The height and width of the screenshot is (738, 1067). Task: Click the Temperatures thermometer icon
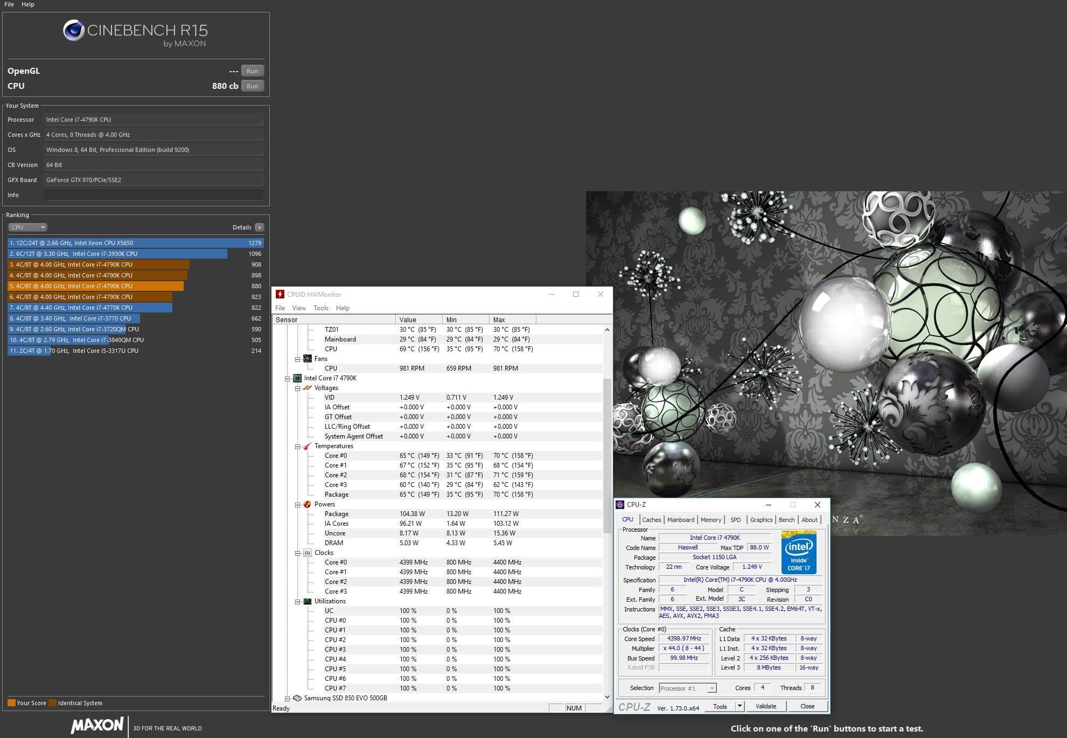[x=308, y=446]
